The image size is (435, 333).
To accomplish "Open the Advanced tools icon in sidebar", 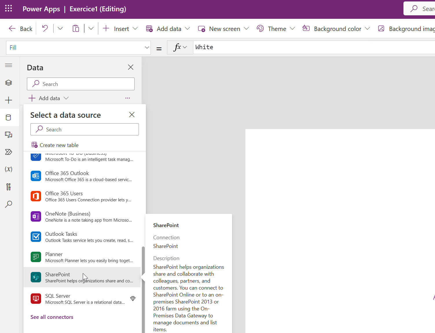I will (9, 187).
